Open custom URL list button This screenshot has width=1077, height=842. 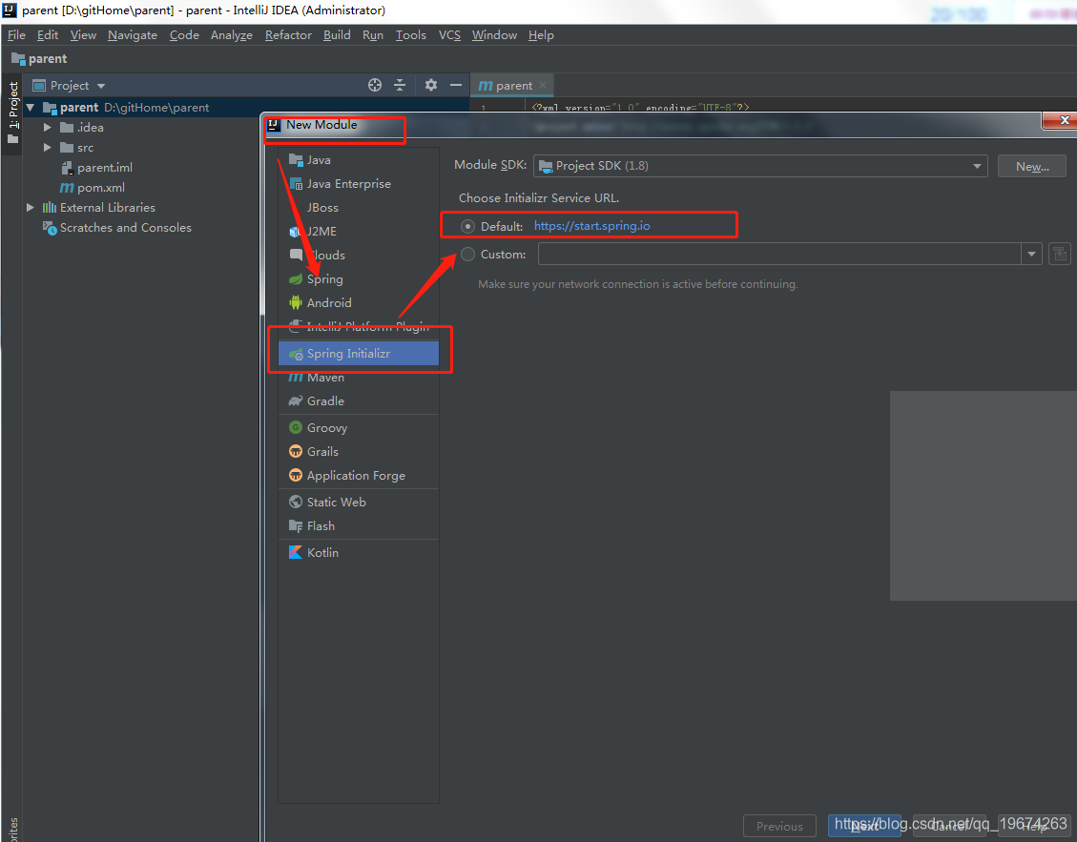coord(1060,254)
